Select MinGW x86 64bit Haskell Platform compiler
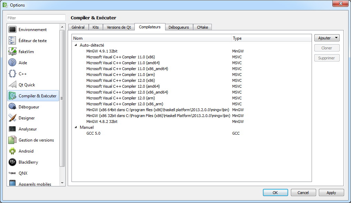The width and height of the screenshot is (351, 203). [x=158, y=110]
